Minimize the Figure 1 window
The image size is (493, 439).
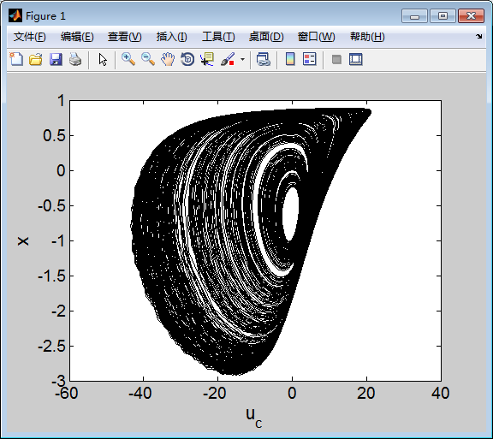414,15
